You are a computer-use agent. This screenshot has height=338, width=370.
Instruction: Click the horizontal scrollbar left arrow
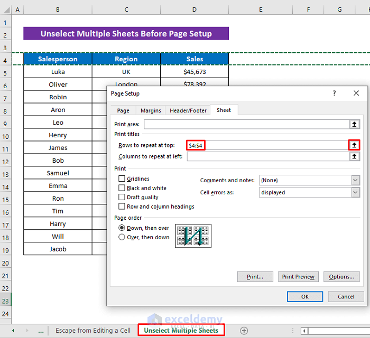pos(304,331)
